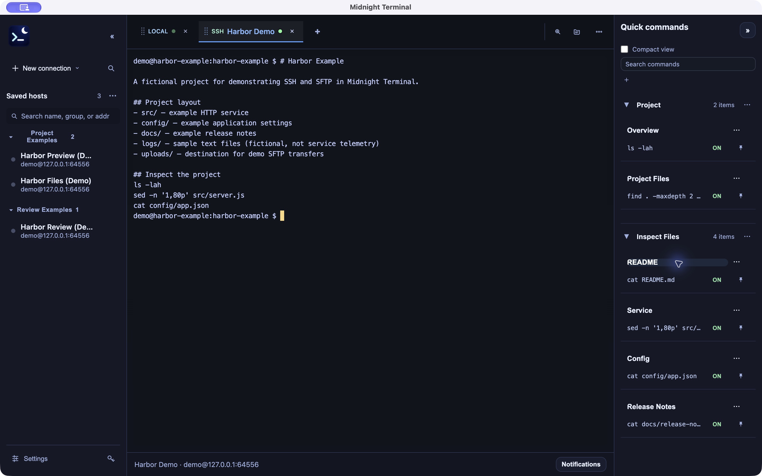The height and width of the screenshot is (476, 762).
Task: Focus the Search commands field
Action: [688, 64]
